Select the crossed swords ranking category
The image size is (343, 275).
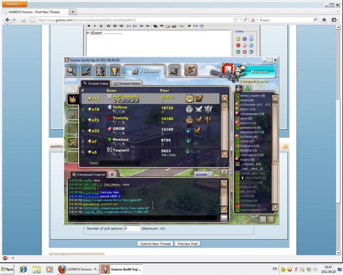[73, 142]
